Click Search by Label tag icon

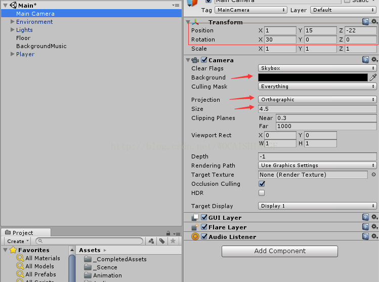pyautogui.click(x=162, y=241)
